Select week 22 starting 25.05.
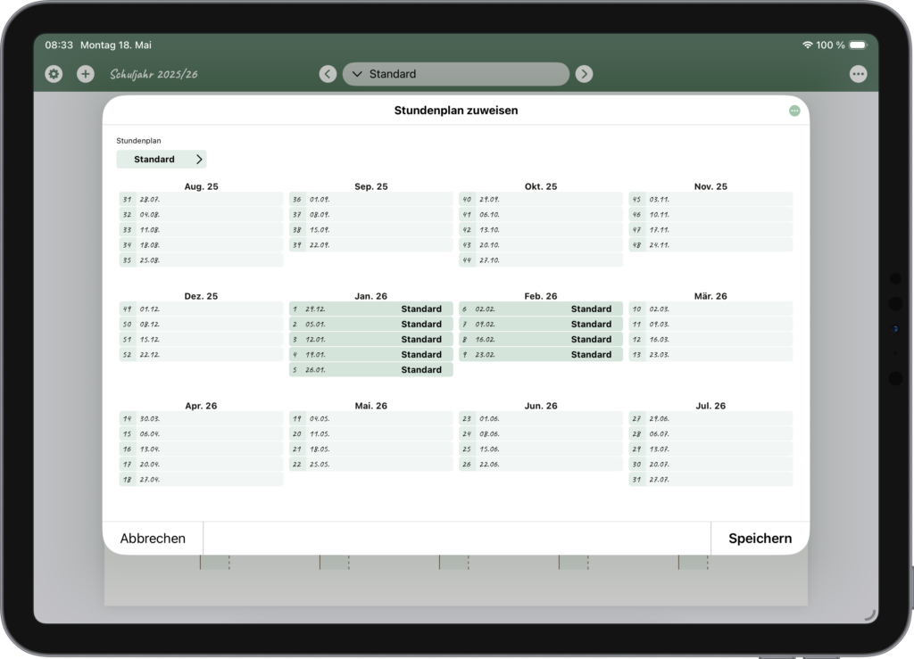 tap(370, 464)
